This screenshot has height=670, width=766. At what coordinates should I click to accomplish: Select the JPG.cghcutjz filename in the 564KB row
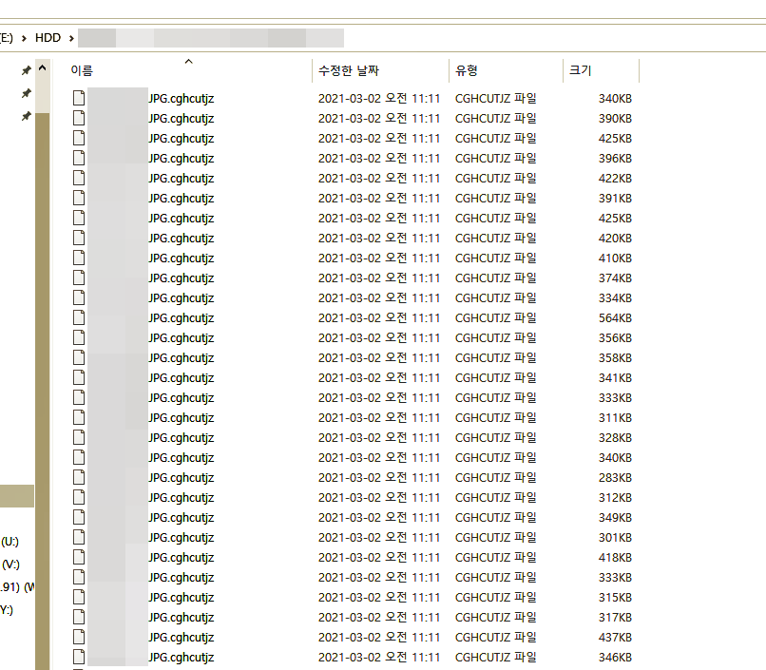pos(182,318)
